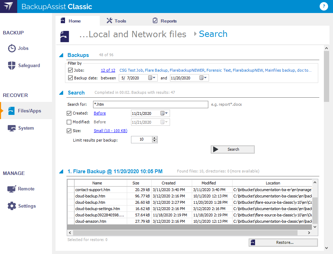Switch to the Home tab
333x254 pixels.
pos(78,21)
